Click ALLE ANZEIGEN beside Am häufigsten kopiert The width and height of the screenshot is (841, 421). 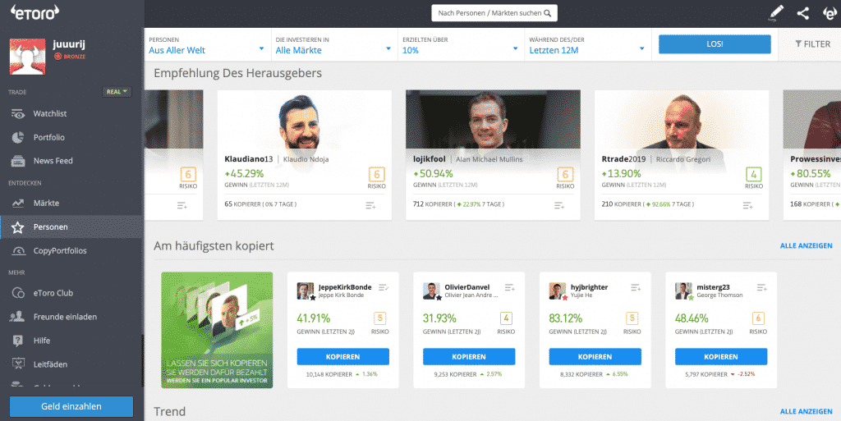click(x=807, y=246)
